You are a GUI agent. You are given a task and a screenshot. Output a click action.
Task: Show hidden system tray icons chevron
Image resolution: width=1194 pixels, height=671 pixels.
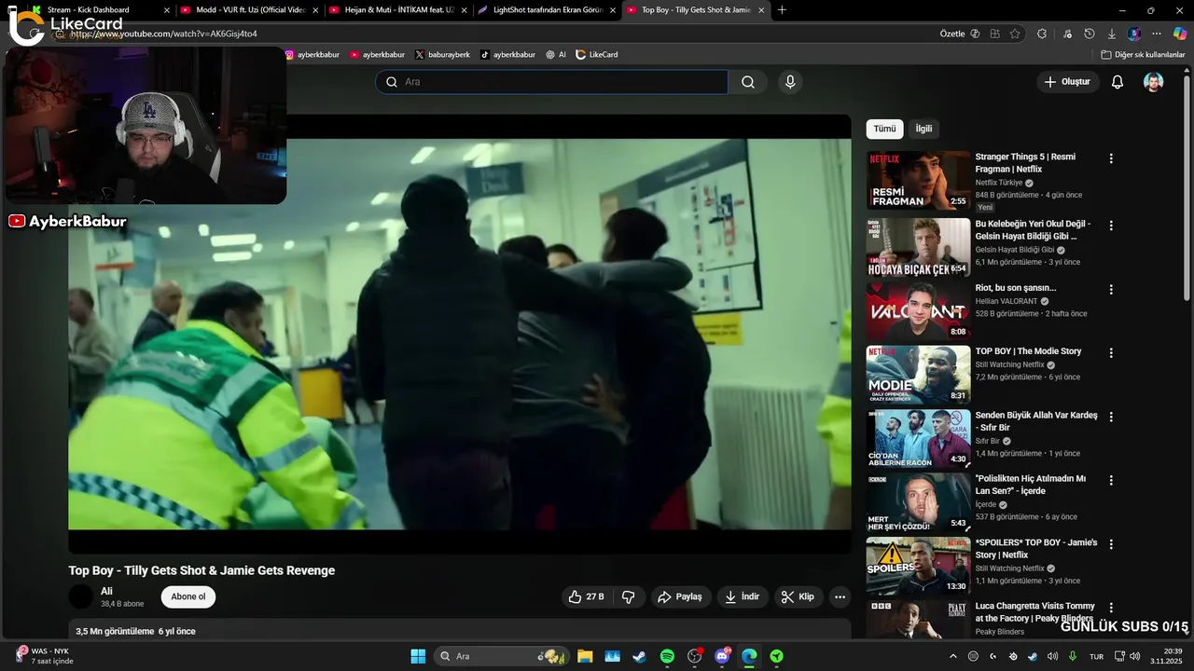pyautogui.click(x=953, y=656)
